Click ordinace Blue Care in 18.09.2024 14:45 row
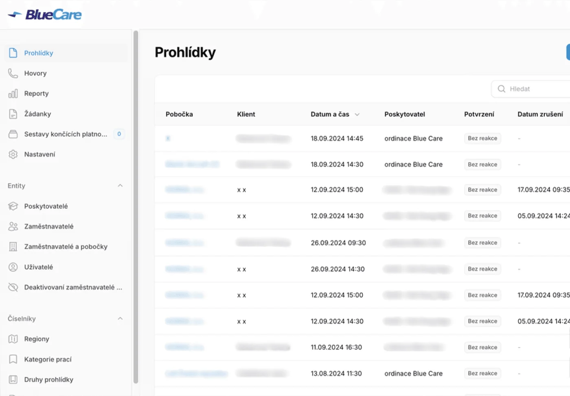The height and width of the screenshot is (396, 570). coord(413,138)
